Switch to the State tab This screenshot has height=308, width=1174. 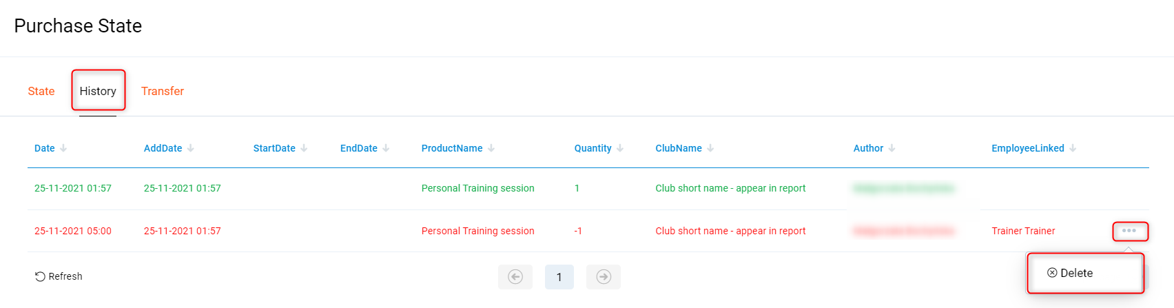pyautogui.click(x=41, y=91)
